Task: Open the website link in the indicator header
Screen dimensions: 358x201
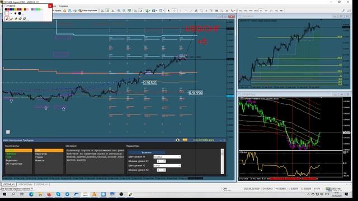Action: [204, 140]
